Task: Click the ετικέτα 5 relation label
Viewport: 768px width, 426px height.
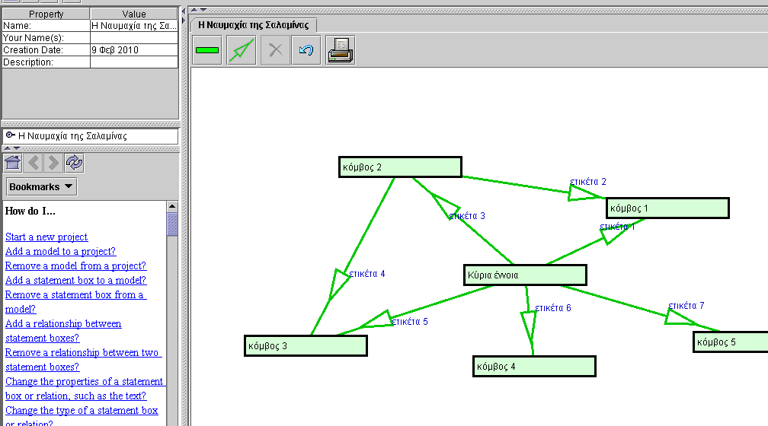Action: click(410, 322)
